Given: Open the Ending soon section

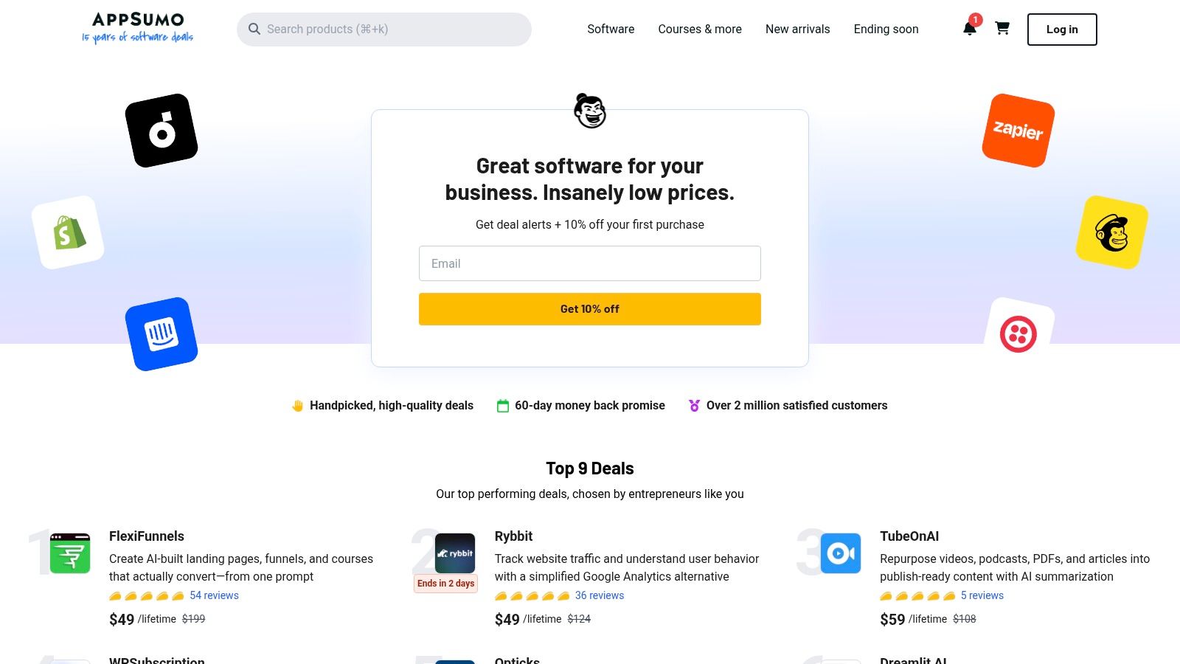Looking at the screenshot, I should tap(886, 30).
